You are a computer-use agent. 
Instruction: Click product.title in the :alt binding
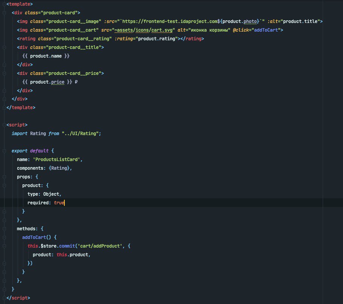click(x=300, y=21)
